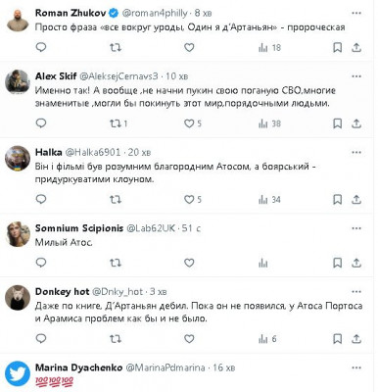The width and height of the screenshot is (378, 392).
Task: Open @roman4philly profile handle
Action: click(155, 13)
